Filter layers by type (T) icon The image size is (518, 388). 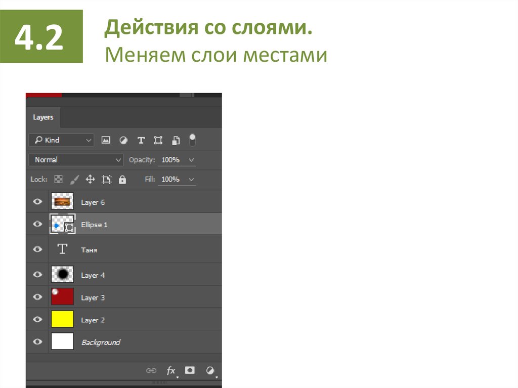point(141,140)
